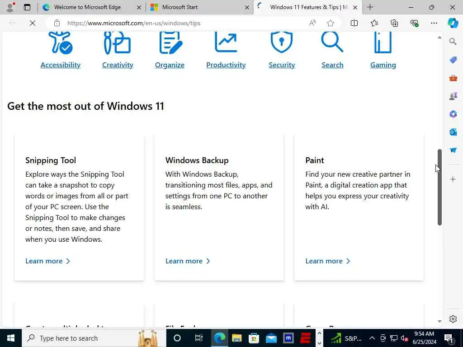Open sidebar Outlook icon
The height and width of the screenshot is (347, 463).
[x=453, y=132]
